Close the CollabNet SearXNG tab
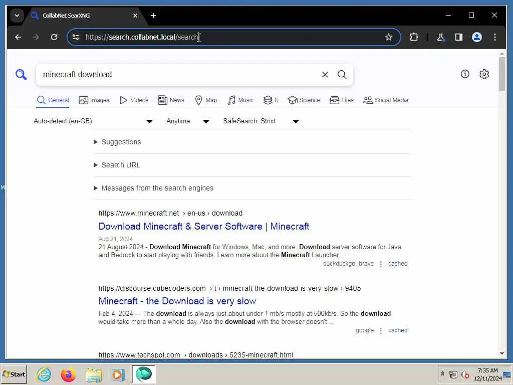The image size is (513, 385). (x=135, y=16)
